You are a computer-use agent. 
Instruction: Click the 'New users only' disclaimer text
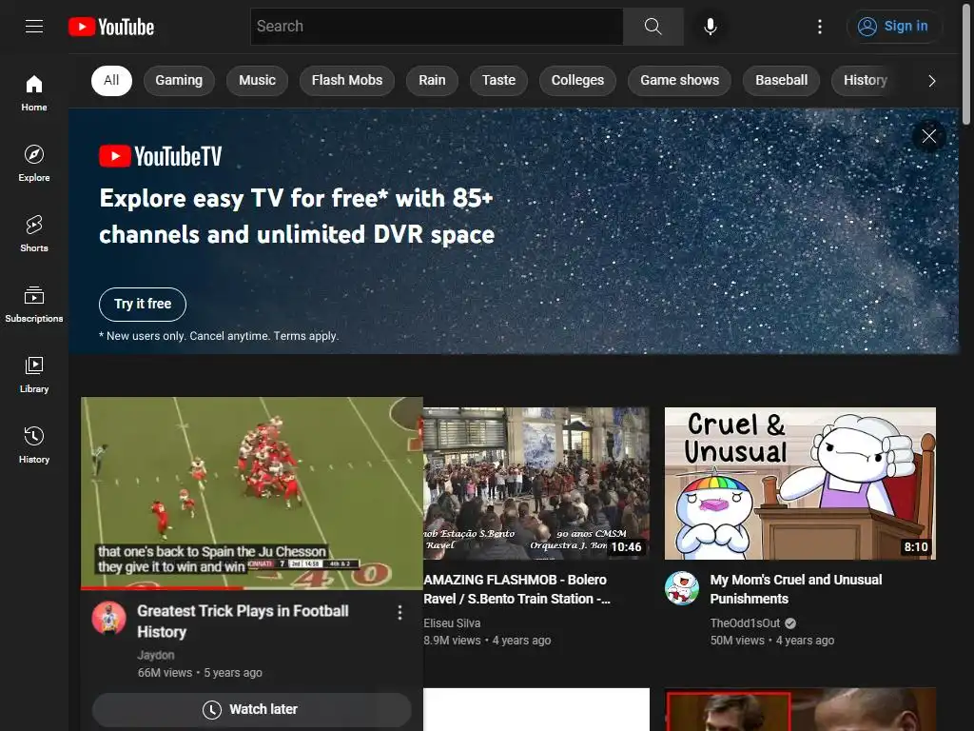pos(219,336)
